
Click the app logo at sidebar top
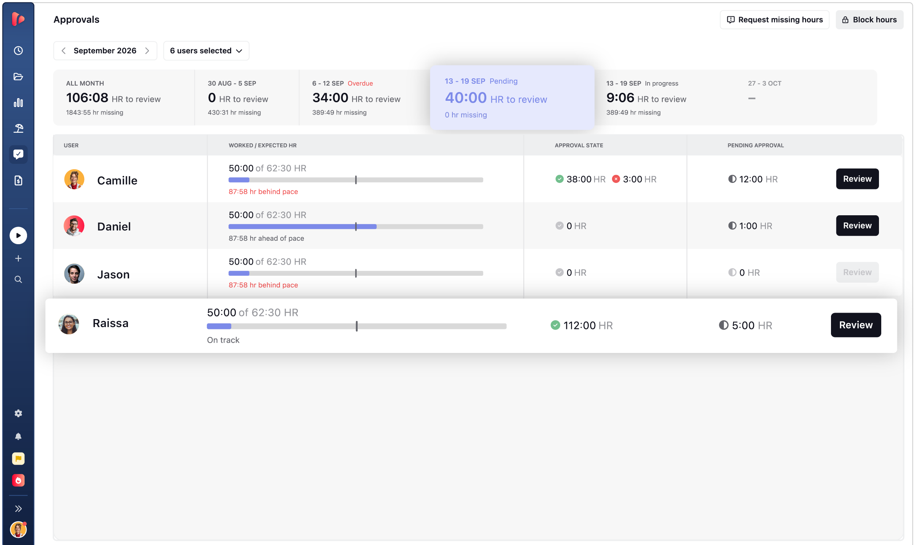(18, 19)
